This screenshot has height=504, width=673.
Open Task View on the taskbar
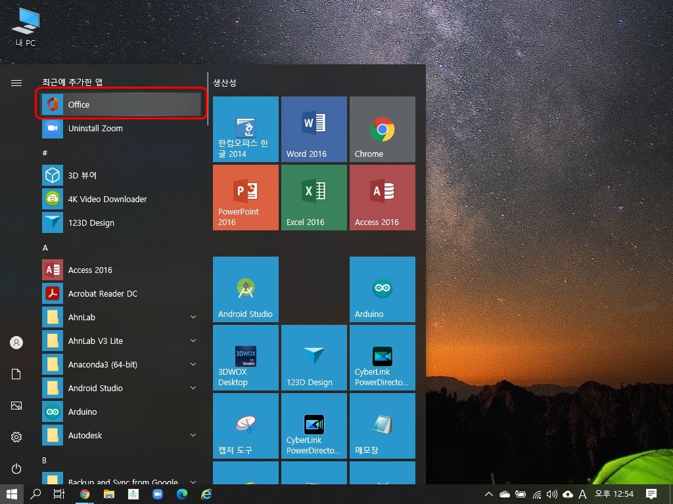pyautogui.click(x=59, y=495)
